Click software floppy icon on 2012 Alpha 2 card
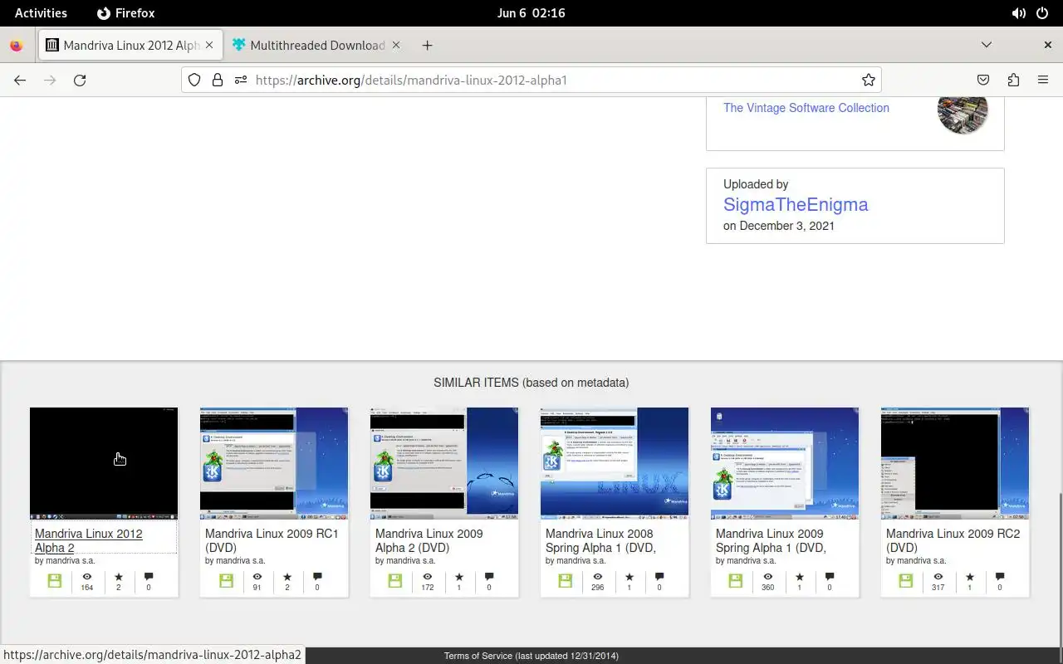The image size is (1063, 664). click(55, 581)
